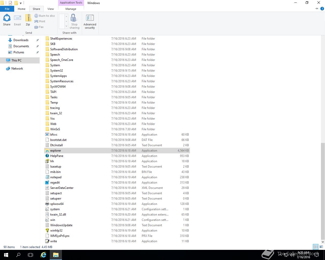The height and width of the screenshot is (260, 325).
Task: Click the properties icon in title bar
Action: pos(10,3)
